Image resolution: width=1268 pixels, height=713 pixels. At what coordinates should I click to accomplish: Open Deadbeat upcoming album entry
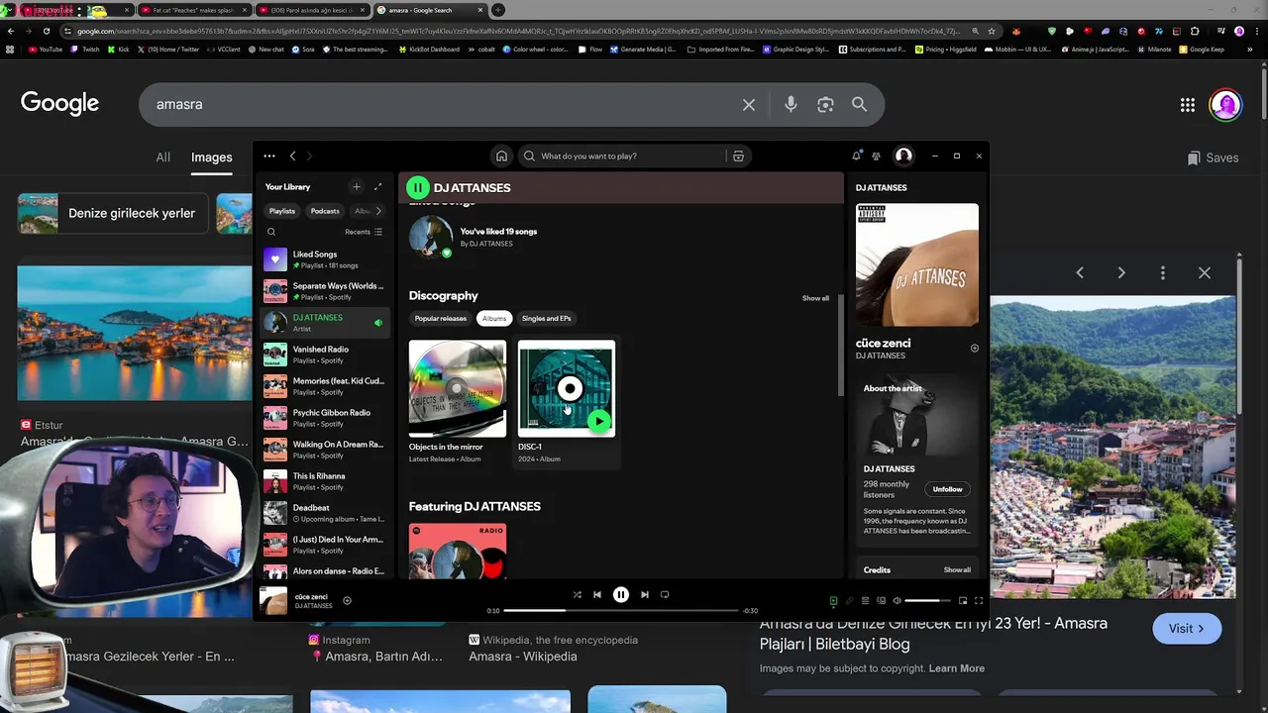coord(323,513)
